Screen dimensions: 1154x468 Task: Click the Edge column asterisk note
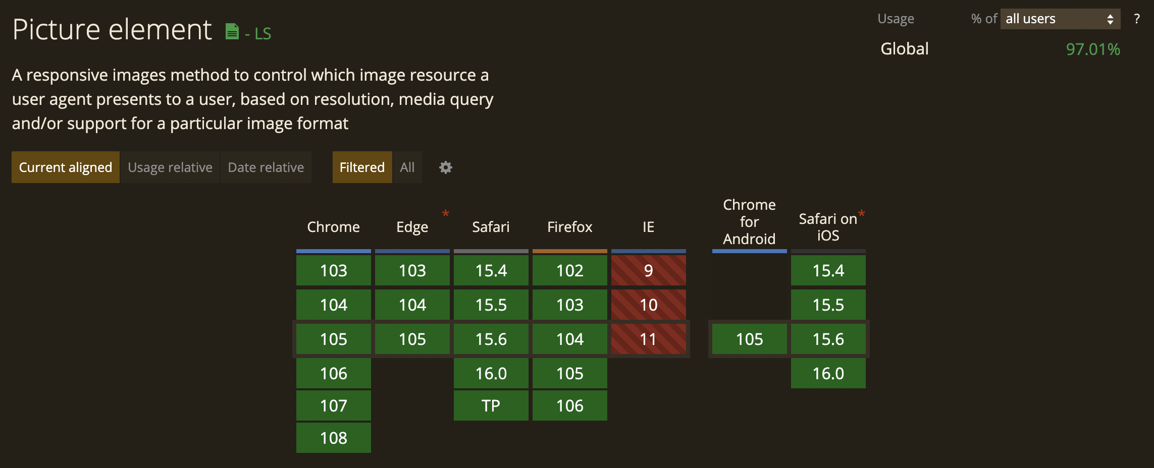[445, 214]
